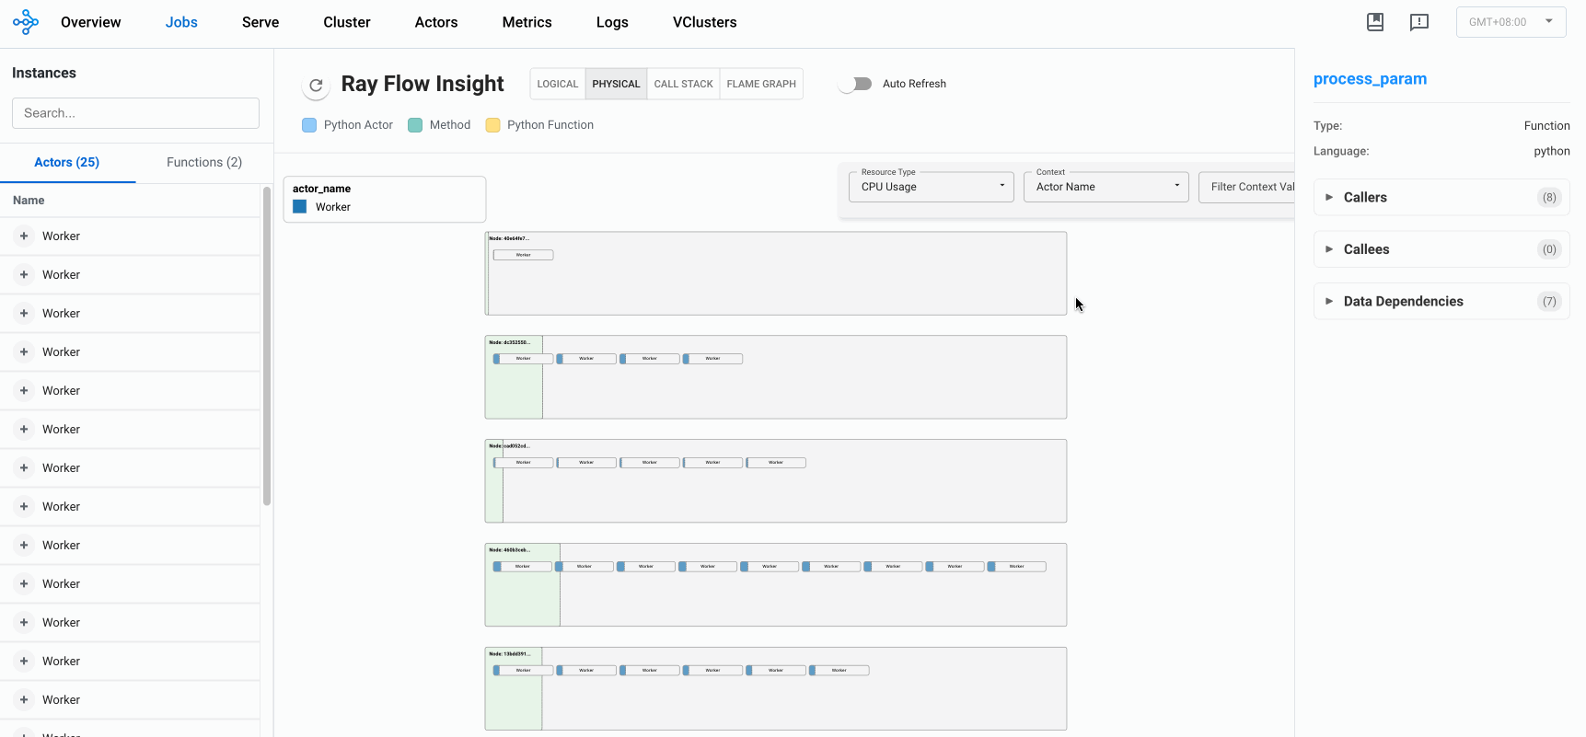Expand the fourth Worker row plus icon

click(24, 352)
